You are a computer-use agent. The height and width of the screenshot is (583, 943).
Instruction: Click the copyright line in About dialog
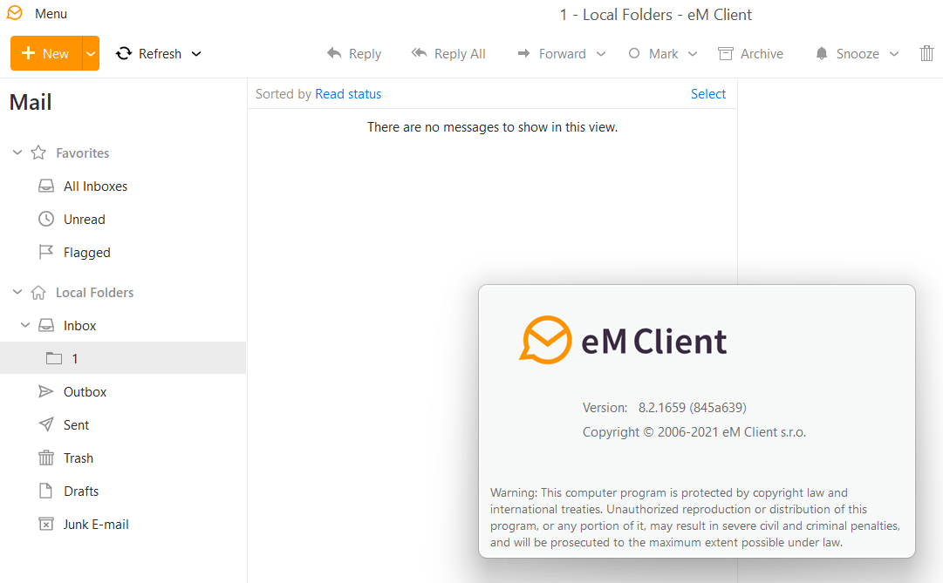tap(694, 432)
